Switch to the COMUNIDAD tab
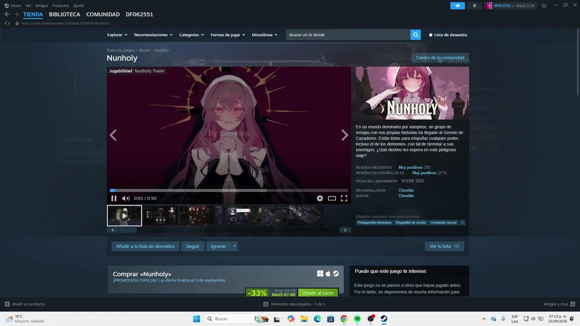Viewport: 580px width, 326px height. pos(103,14)
